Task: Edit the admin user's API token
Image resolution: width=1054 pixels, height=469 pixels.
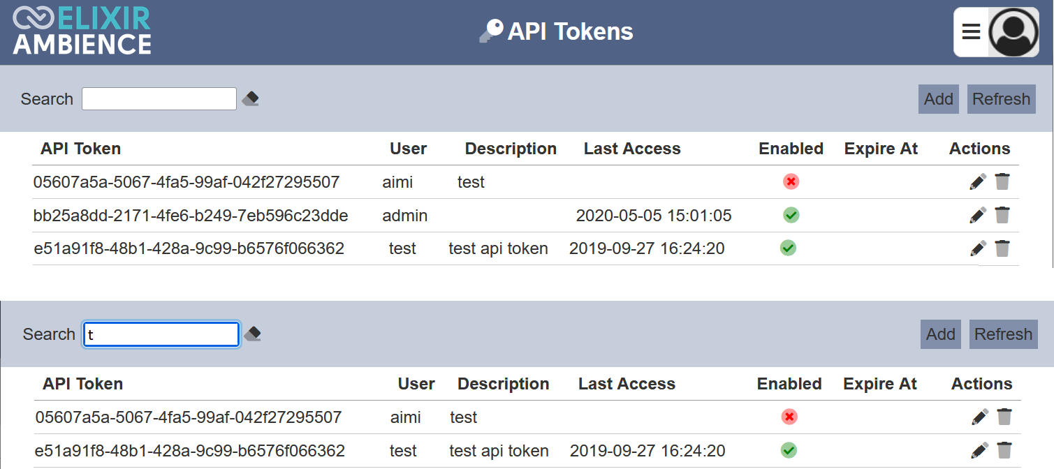Action: [x=978, y=215]
